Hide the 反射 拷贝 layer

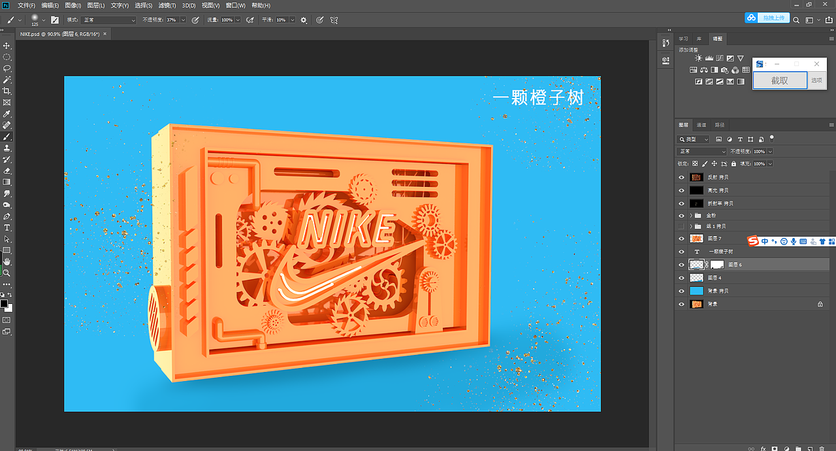click(x=681, y=177)
